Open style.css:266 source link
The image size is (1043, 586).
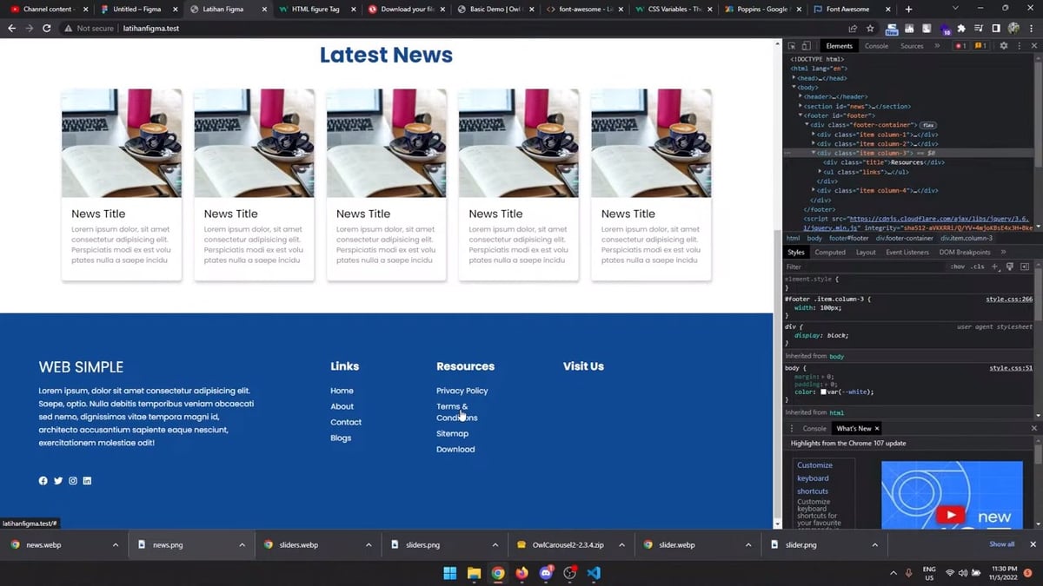click(x=1009, y=299)
